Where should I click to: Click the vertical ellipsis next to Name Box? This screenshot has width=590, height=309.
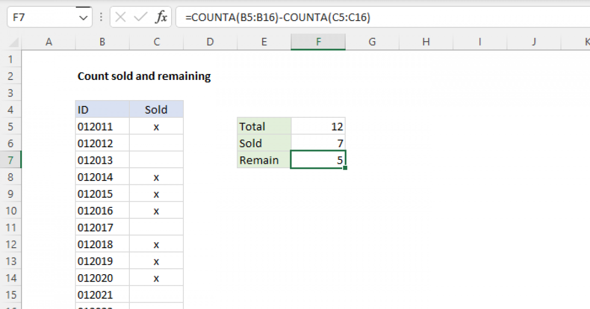click(x=101, y=17)
